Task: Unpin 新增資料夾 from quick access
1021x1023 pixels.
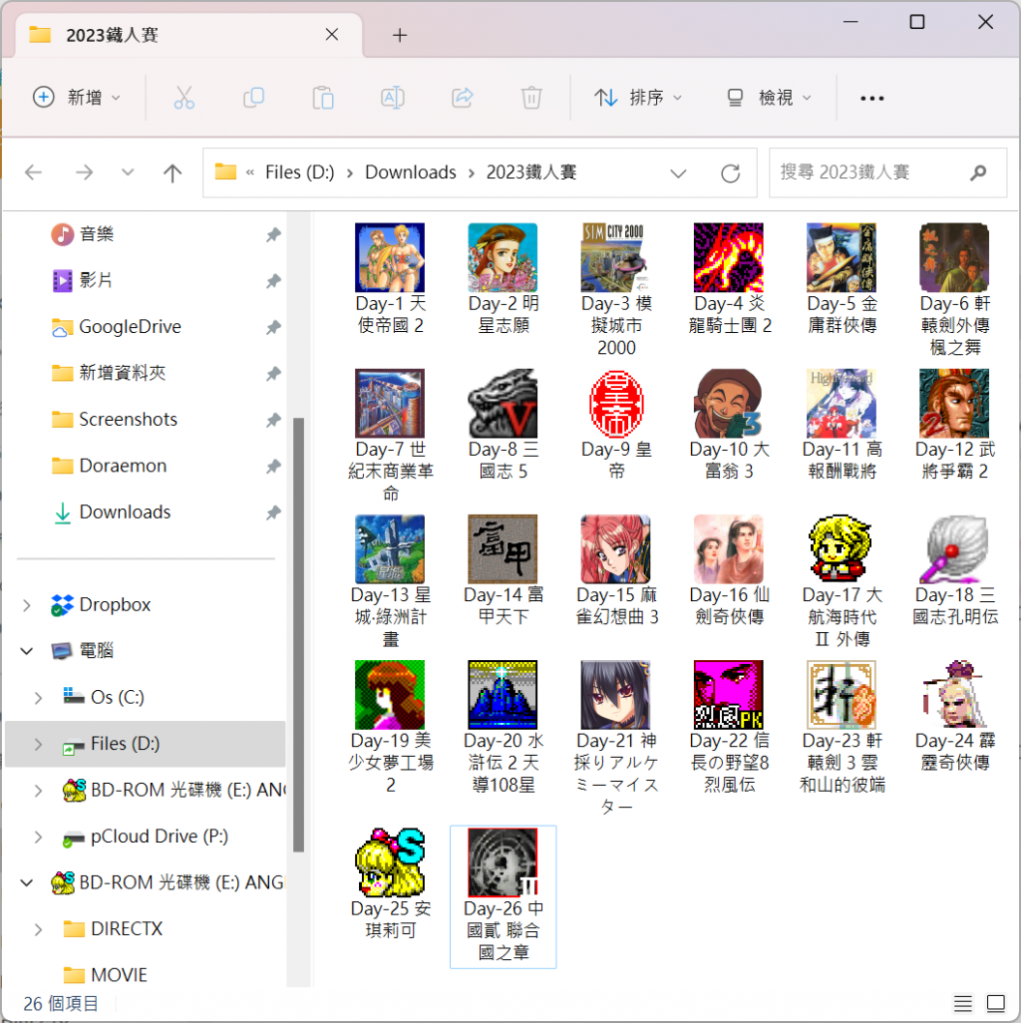Action: (273, 374)
